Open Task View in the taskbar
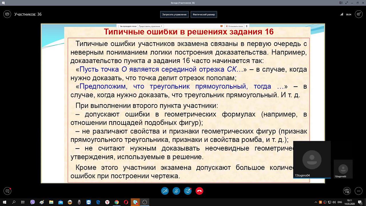Viewport: 366px width, 206px height. click(x=23, y=202)
